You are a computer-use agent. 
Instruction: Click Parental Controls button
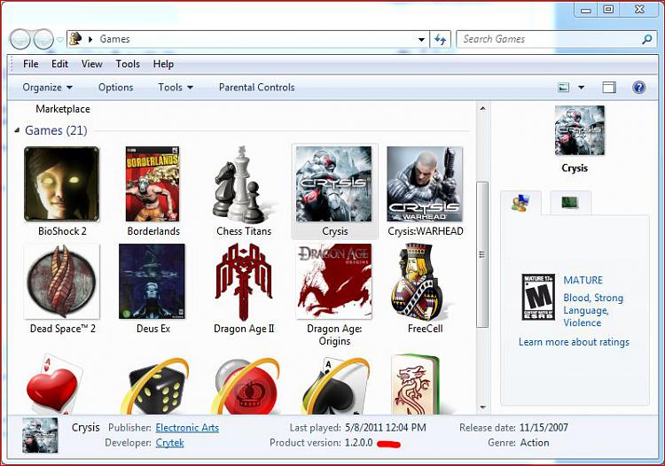point(256,88)
